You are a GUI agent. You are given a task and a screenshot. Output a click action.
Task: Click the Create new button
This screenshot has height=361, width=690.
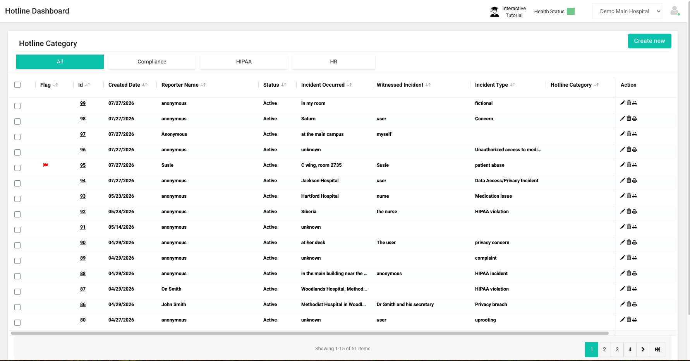click(x=649, y=41)
